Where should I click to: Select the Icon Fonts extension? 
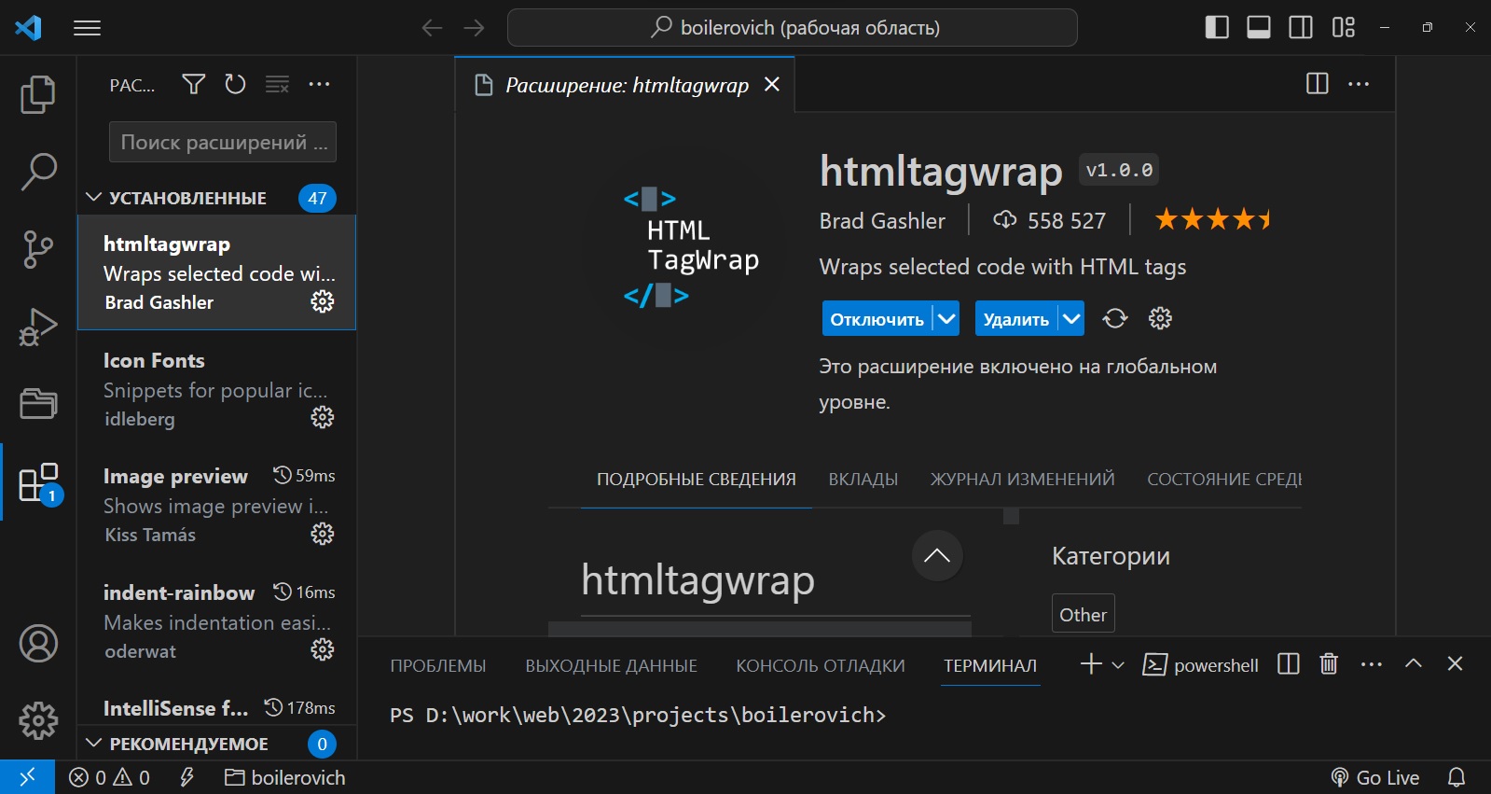point(216,388)
